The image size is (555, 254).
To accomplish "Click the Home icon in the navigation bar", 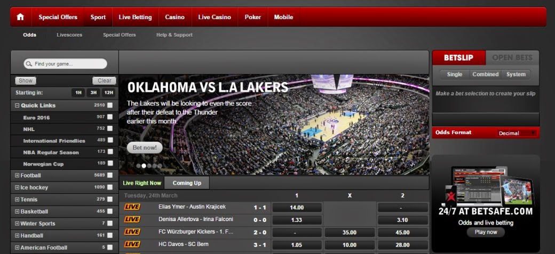I will [20, 17].
